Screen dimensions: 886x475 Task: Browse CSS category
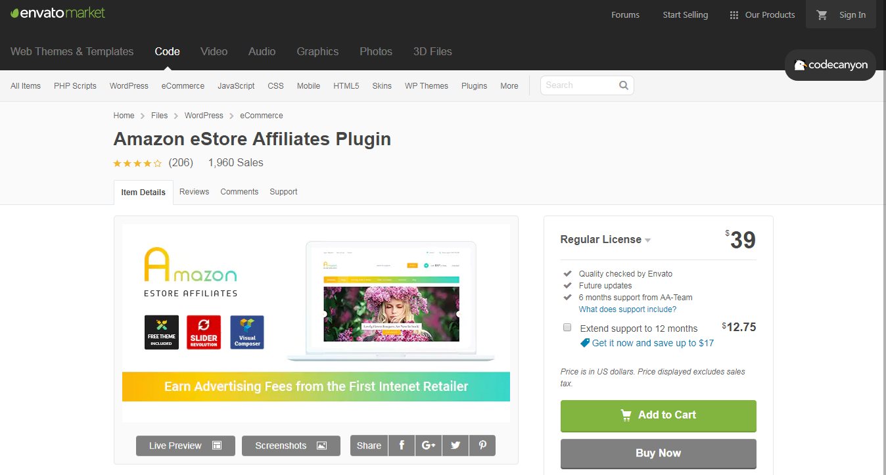[x=275, y=86]
